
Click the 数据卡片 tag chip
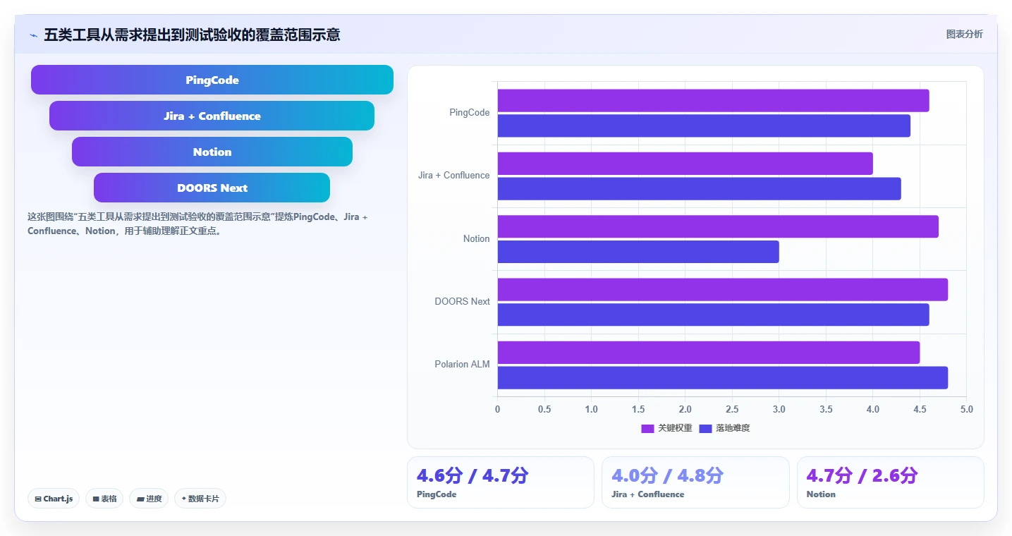[200, 499]
